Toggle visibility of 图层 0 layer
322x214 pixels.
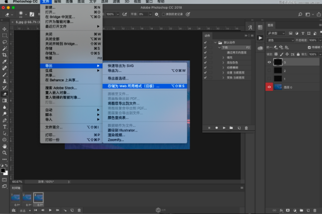[269, 86]
